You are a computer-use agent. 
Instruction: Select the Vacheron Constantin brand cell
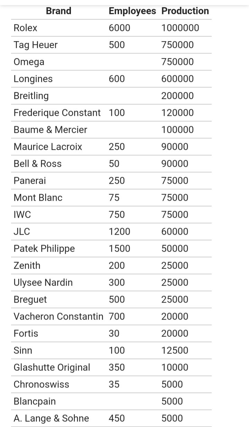coord(58,317)
